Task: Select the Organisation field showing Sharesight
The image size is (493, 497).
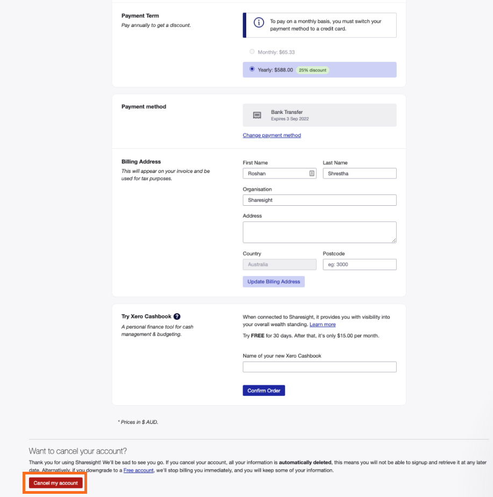Action: pyautogui.click(x=319, y=200)
